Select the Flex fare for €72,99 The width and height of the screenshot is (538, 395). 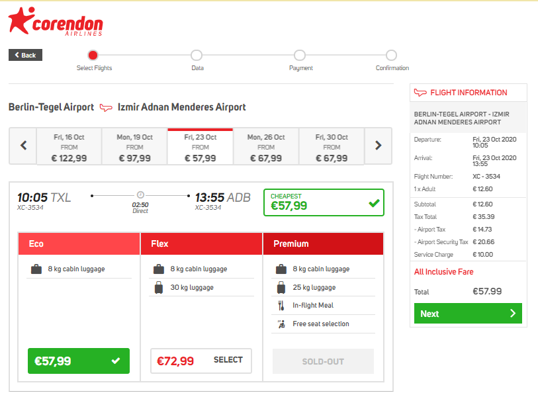tap(201, 361)
